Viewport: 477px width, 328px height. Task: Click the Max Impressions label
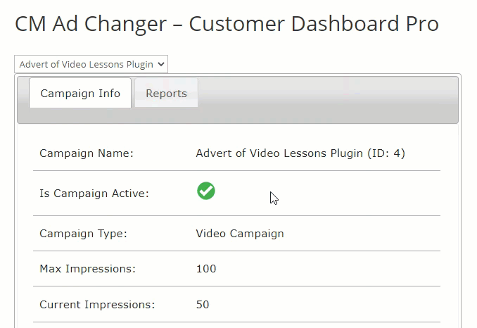click(88, 269)
